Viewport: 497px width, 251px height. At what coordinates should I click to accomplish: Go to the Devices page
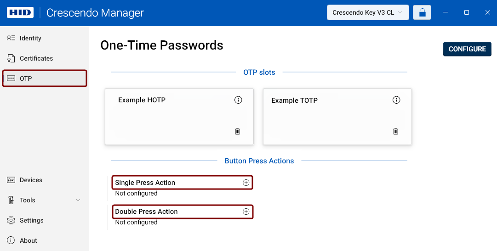tap(45, 180)
